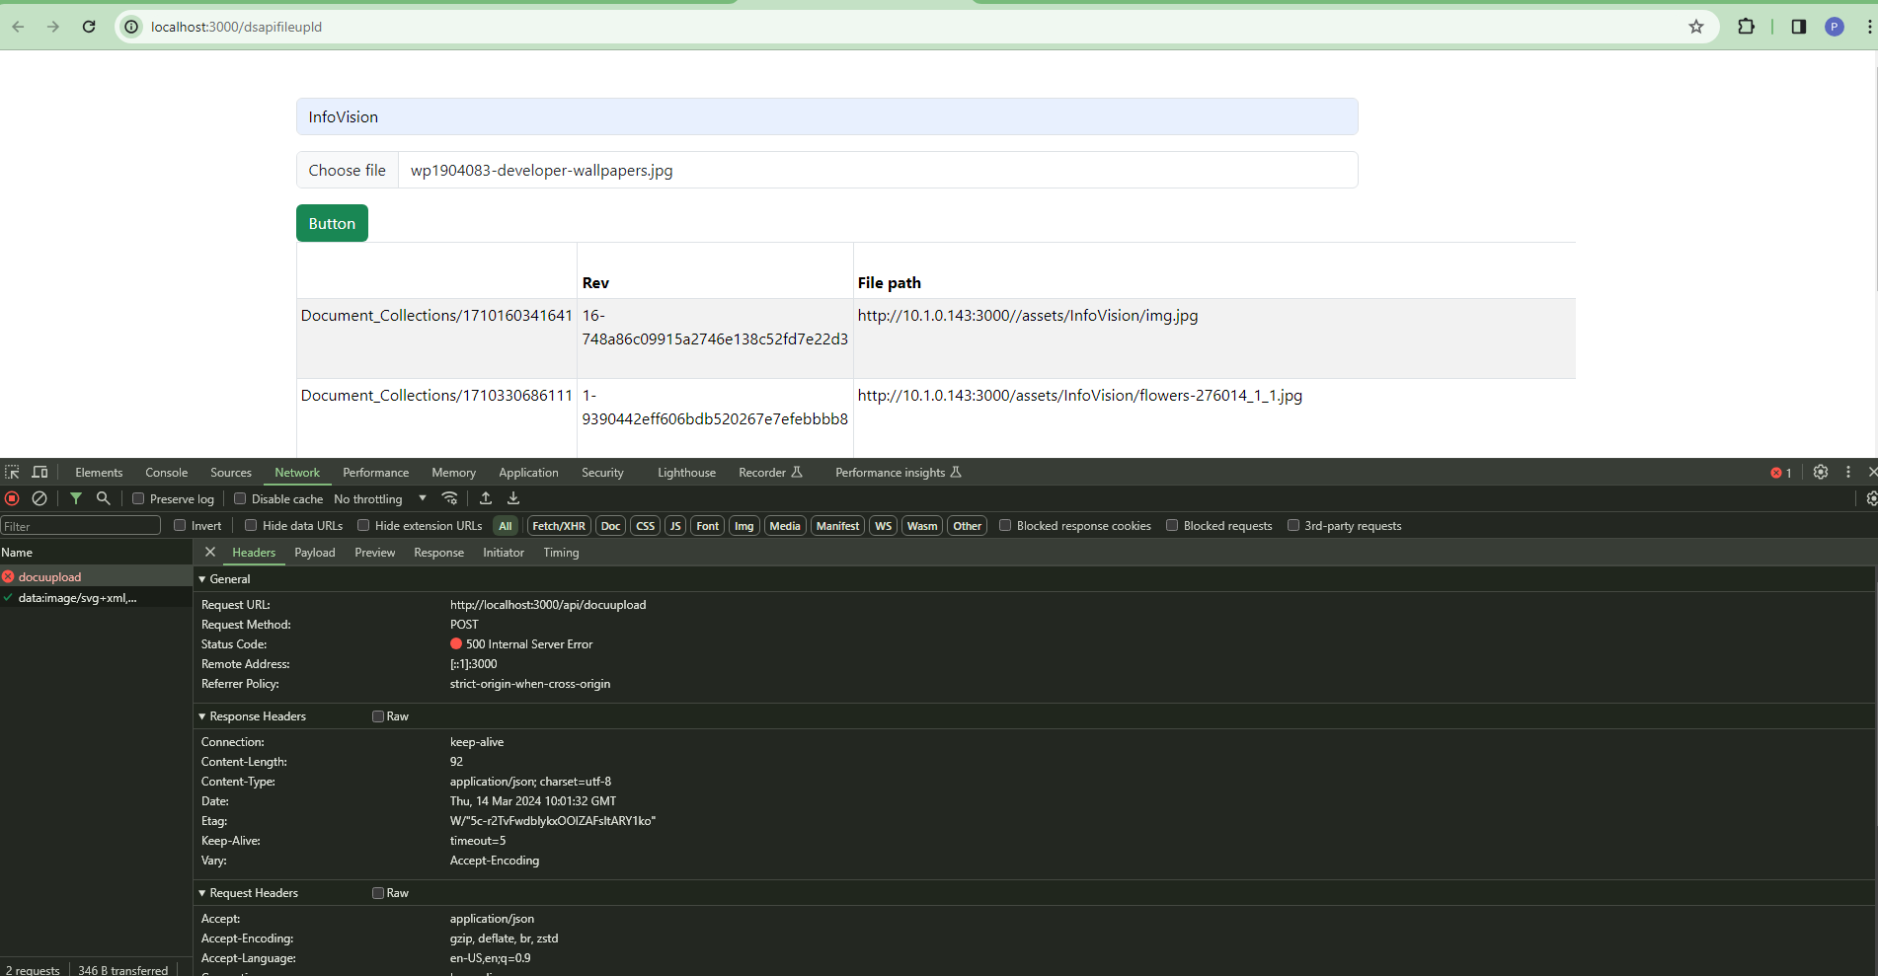Toggle the device emulation toolbar
1878x976 pixels.
pyautogui.click(x=39, y=472)
